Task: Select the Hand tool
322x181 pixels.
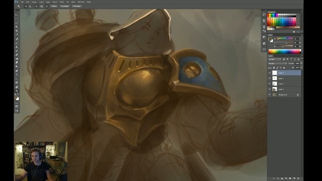Action: 17,87
